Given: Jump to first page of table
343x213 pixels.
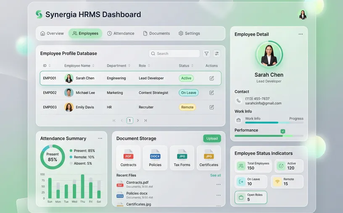Looking at the screenshot, I should [114, 121].
